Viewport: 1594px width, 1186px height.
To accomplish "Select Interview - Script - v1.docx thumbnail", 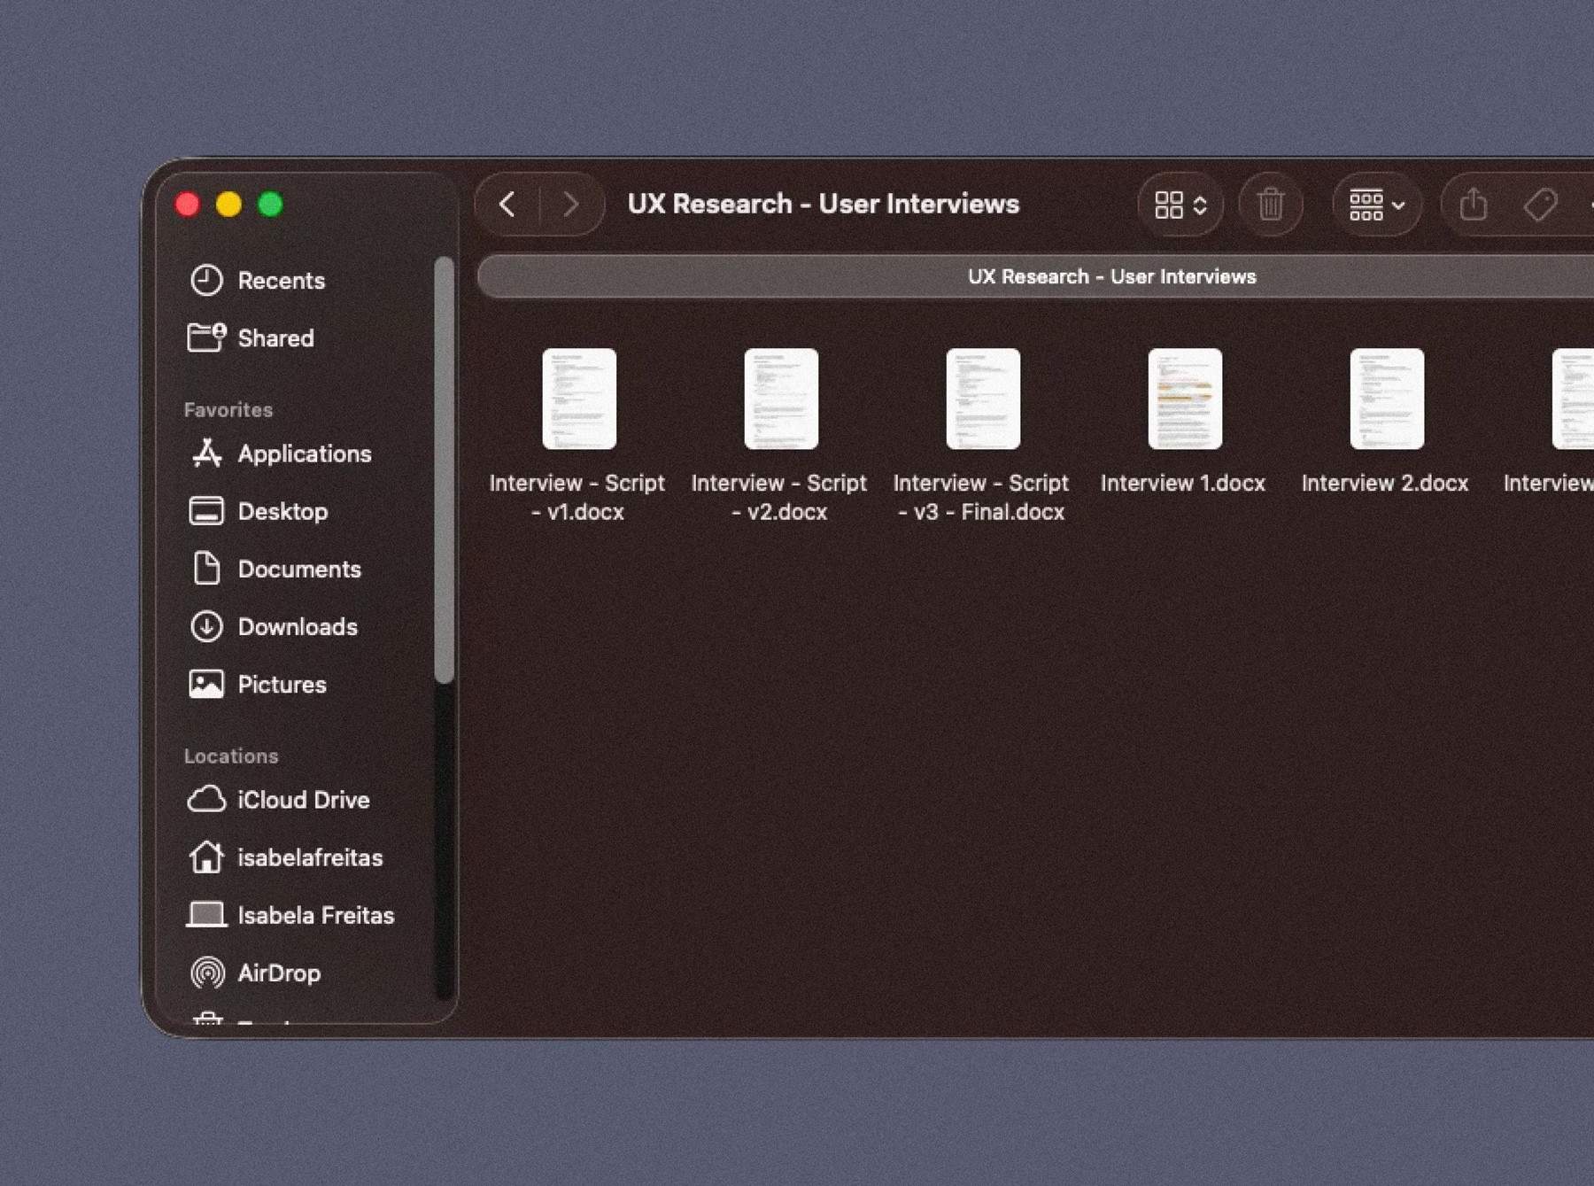I will [x=579, y=399].
